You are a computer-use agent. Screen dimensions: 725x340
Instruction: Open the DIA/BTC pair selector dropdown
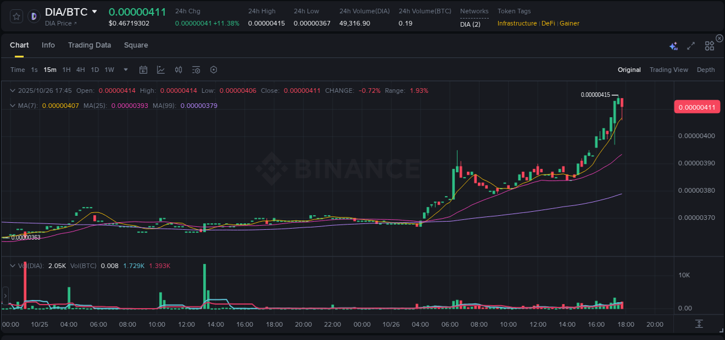pos(95,12)
